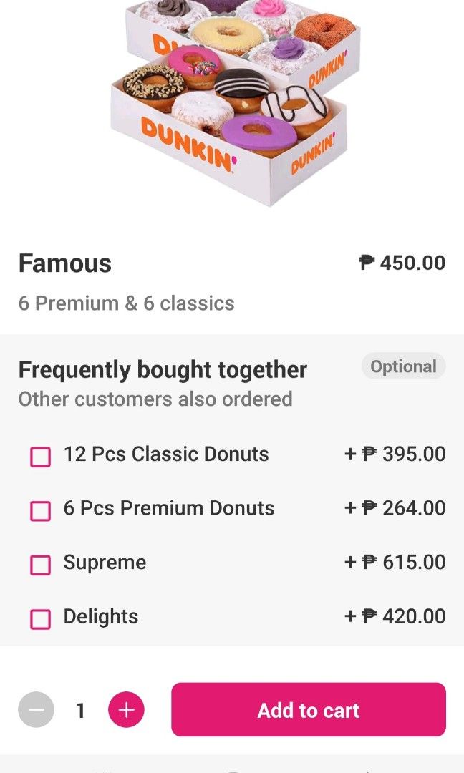Select the + ₱395.00 add-on price
This screenshot has height=773, width=464.
pos(395,454)
